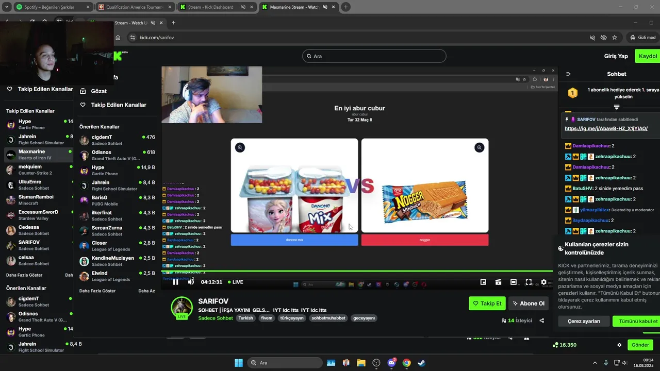
Task: Select the fivem tag
Action: [x=267, y=318]
